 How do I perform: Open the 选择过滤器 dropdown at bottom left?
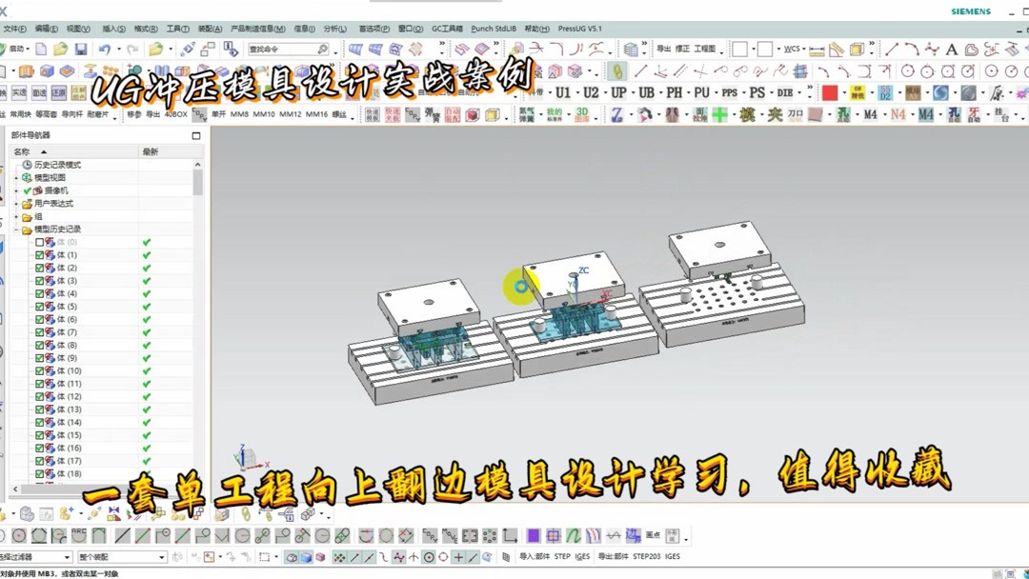(x=67, y=557)
